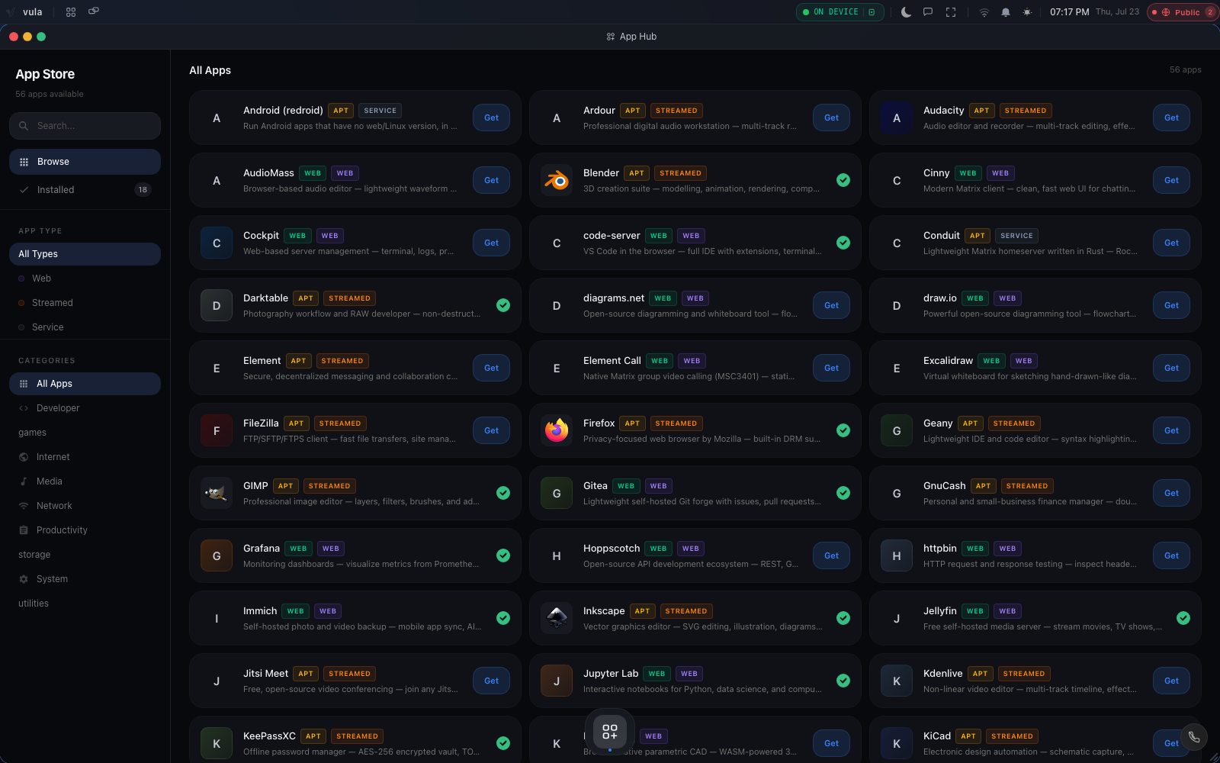Select the utilities category
1220x763 pixels.
pos(85,604)
